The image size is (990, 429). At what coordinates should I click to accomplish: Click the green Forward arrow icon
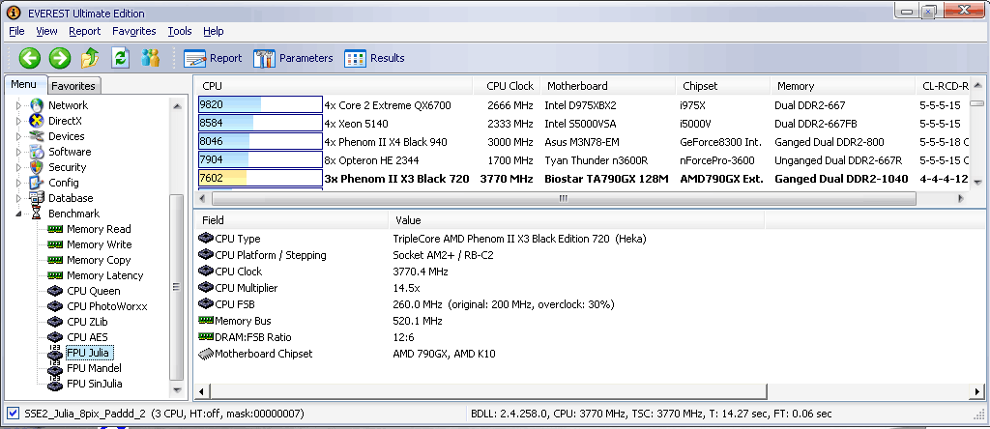[x=60, y=58]
